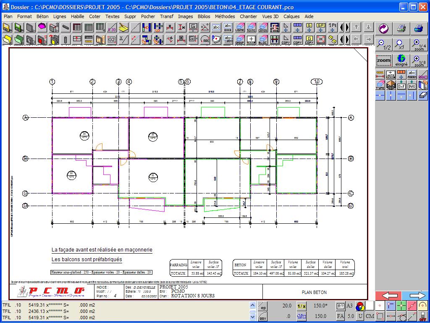Click the yellow chain link icon
Image resolution: width=430 pixels, height=323 pixels.
pyautogui.click(x=333, y=40)
